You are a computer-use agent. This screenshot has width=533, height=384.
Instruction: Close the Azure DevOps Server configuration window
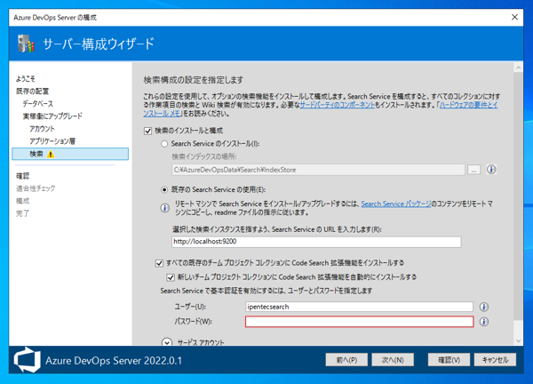(x=514, y=18)
